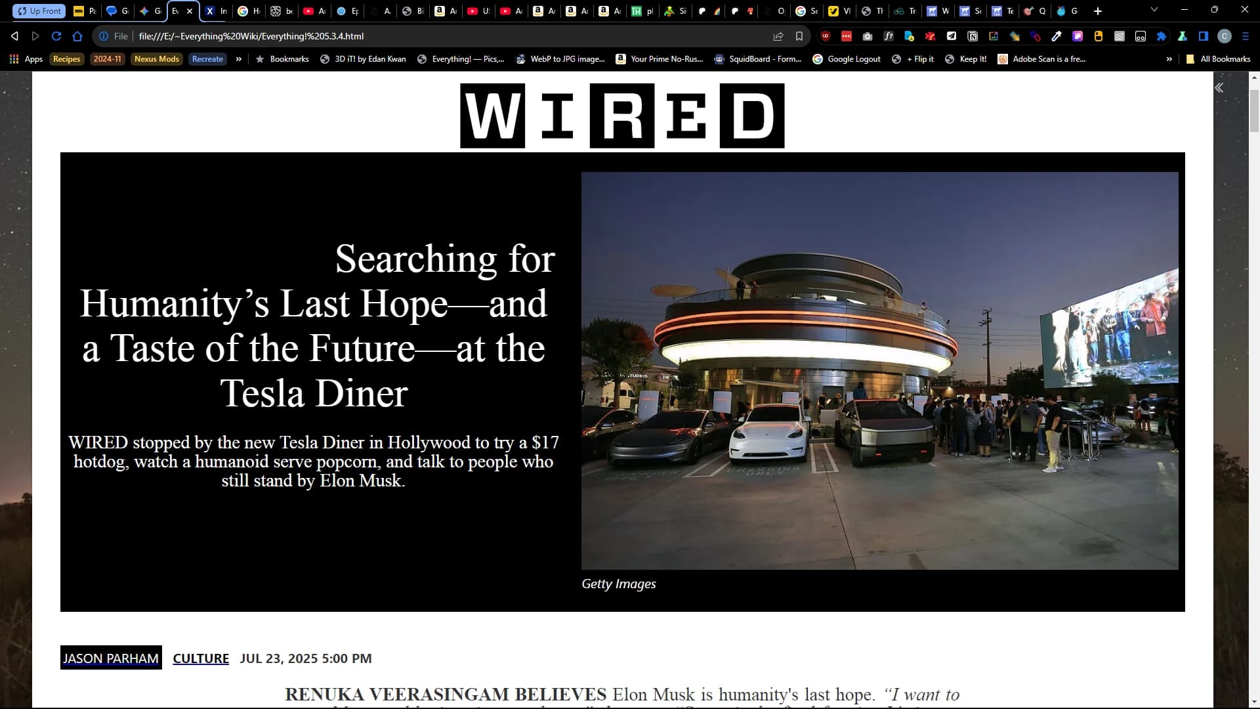1260x709 pixels.
Task: Open the puzzle piece Extensions menu
Action: (1162, 36)
